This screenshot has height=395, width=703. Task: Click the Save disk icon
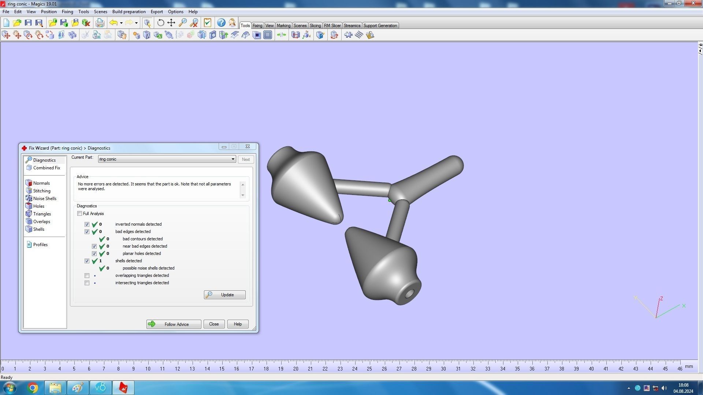pos(28,23)
